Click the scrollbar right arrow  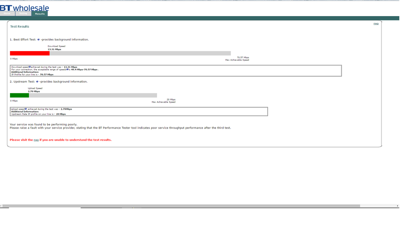[x=398, y=206]
